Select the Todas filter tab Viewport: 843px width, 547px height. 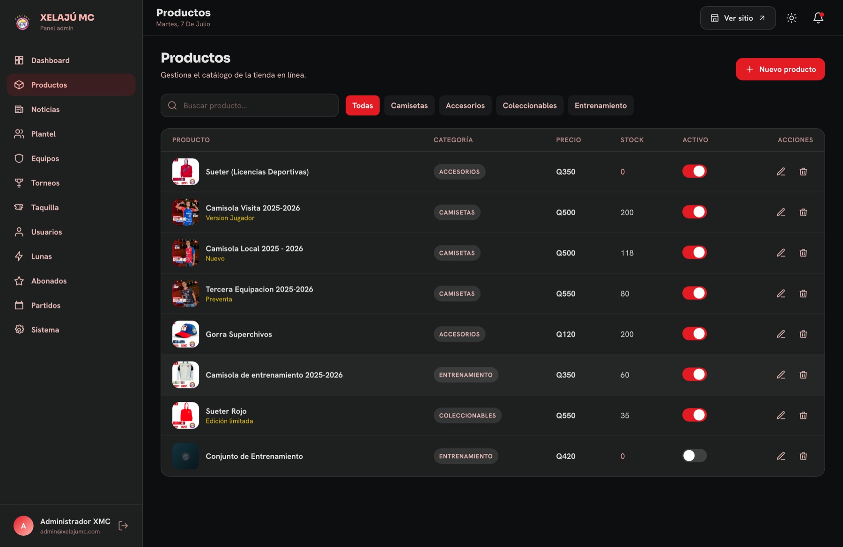click(x=362, y=105)
